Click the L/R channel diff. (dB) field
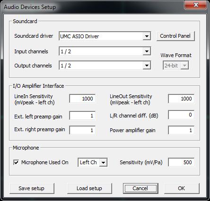Screen dimensions: 210x201 [181, 115]
